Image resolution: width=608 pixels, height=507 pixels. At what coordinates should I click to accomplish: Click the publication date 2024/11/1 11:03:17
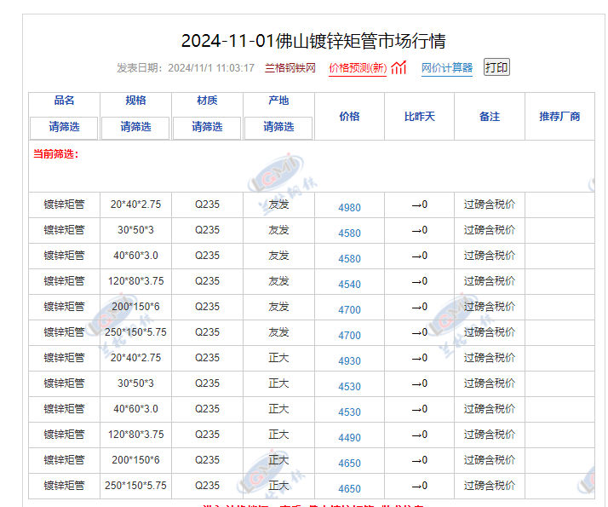pyautogui.click(x=211, y=68)
